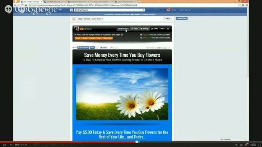This screenshot has height=147, width=262.
Task: Open Help in 22s menu
Action: (135, 29)
